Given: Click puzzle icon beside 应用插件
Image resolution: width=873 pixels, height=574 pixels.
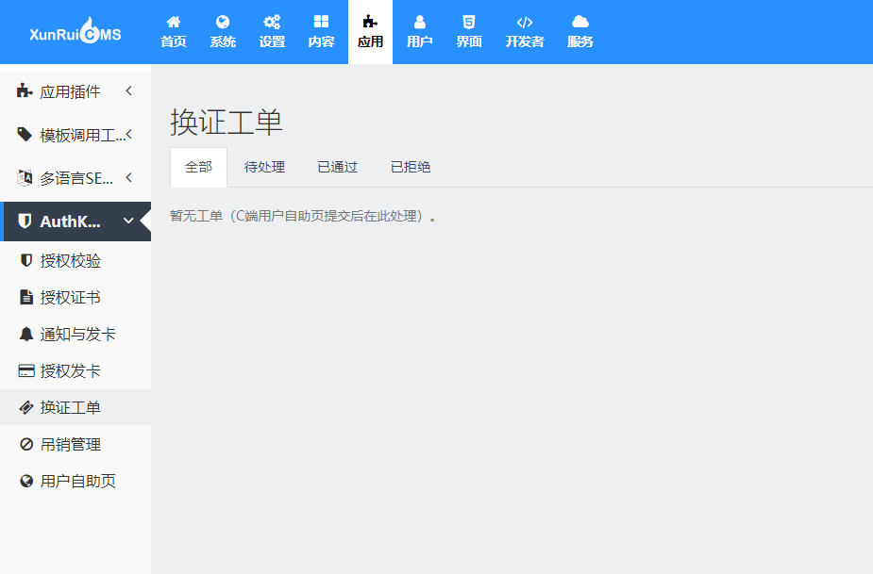Looking at the screenshot, I should click(x=25, y=90).
